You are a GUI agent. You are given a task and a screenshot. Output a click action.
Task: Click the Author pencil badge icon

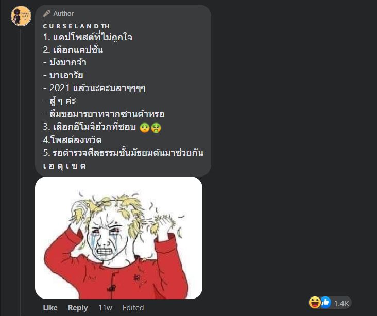47,14
